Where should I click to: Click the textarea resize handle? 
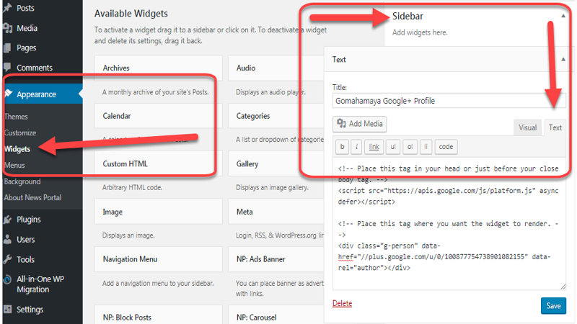(x=563, y=287)
